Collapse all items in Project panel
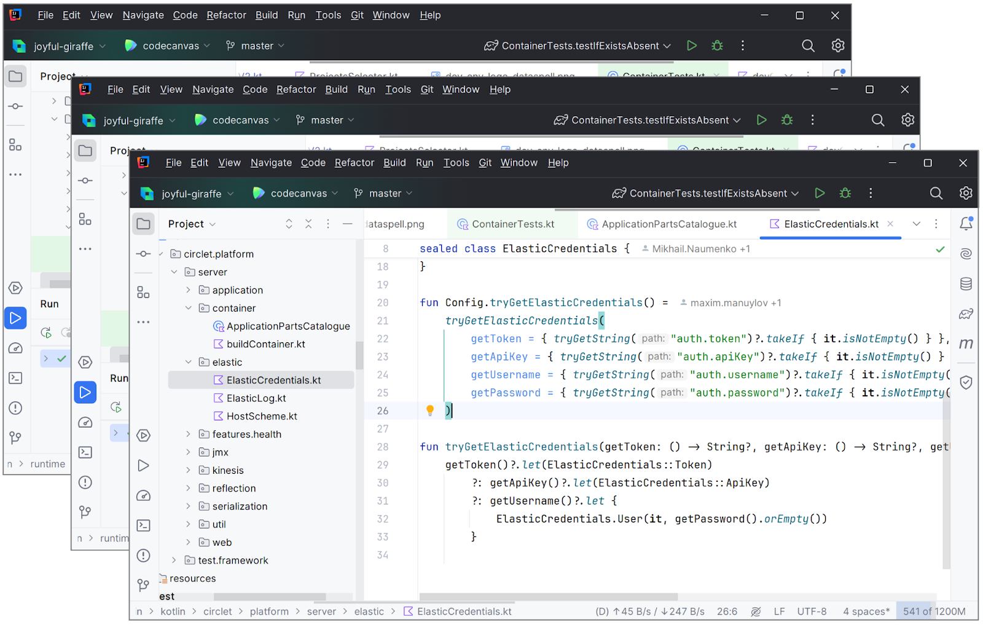The width and height of the screenshot is (983, 625). coord(308,224)
